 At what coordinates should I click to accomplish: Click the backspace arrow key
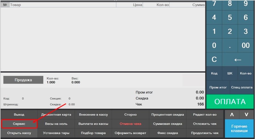point(238,59)
